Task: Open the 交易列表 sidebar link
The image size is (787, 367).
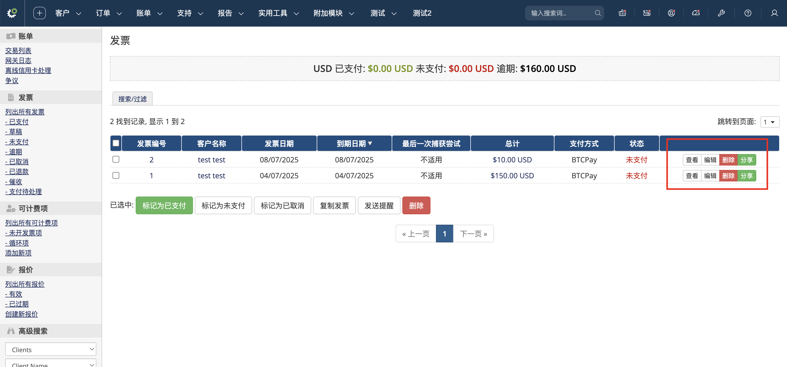Action: [x=18, y=51]
